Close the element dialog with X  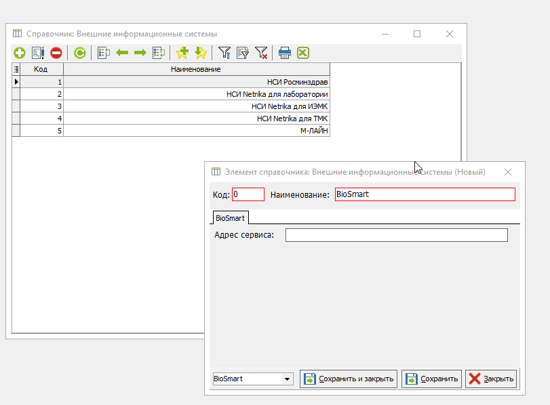508,172
